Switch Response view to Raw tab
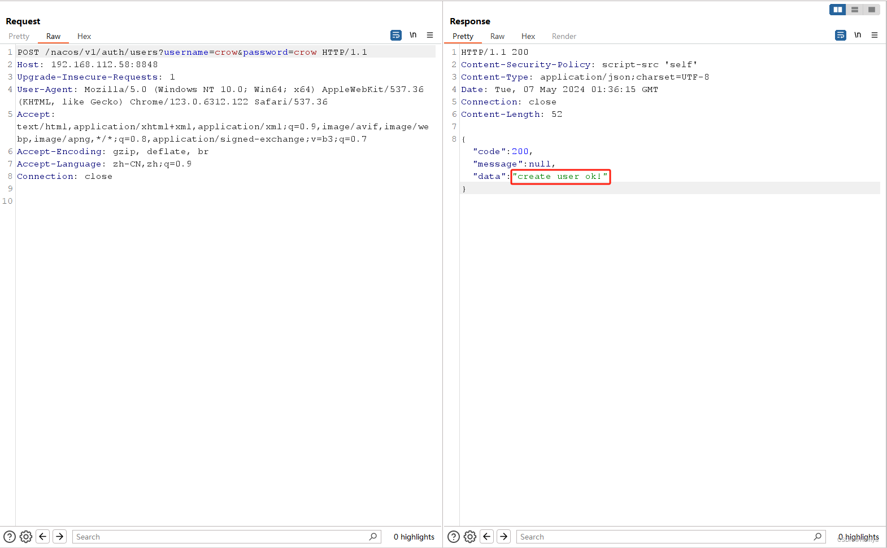 pos(497,36)
